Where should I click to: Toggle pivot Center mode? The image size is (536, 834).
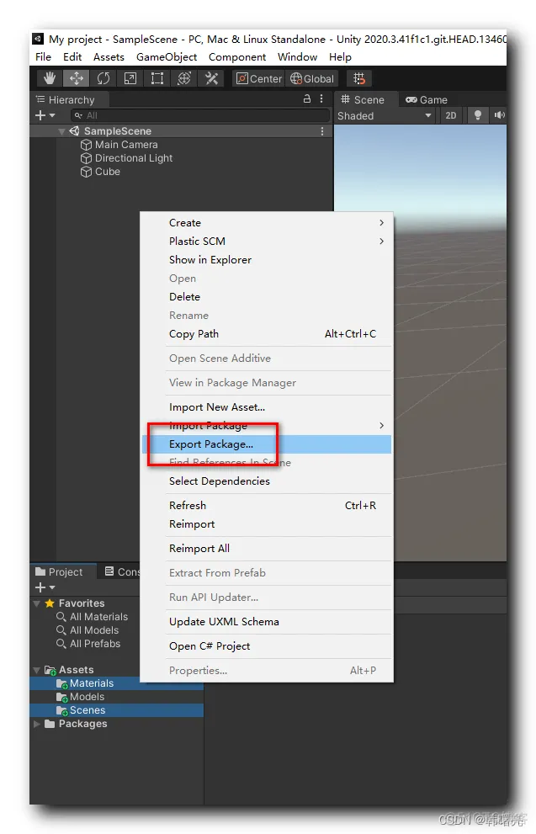258,79
